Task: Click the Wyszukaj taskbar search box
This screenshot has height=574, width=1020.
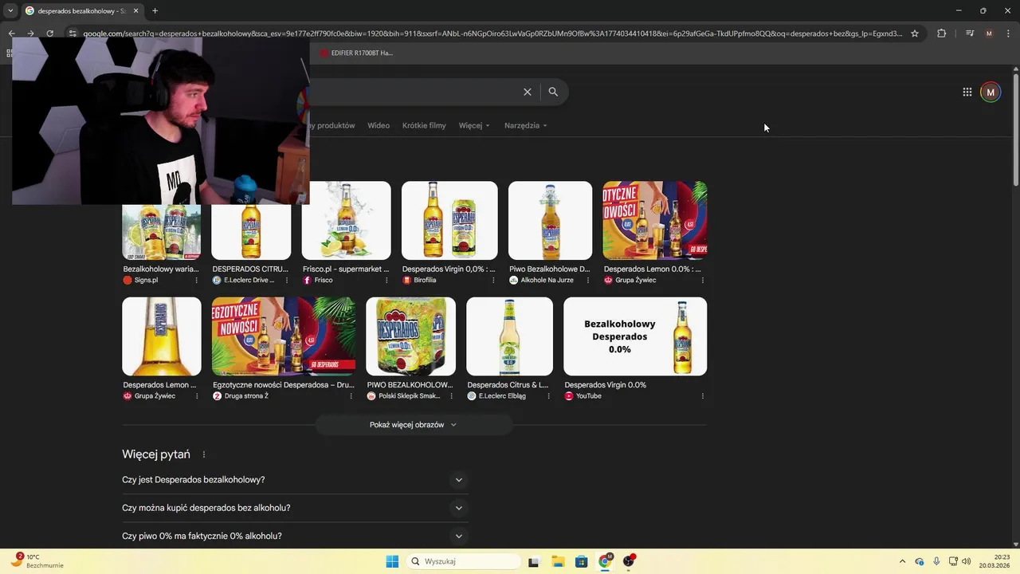Action: (x=464, y=561)
